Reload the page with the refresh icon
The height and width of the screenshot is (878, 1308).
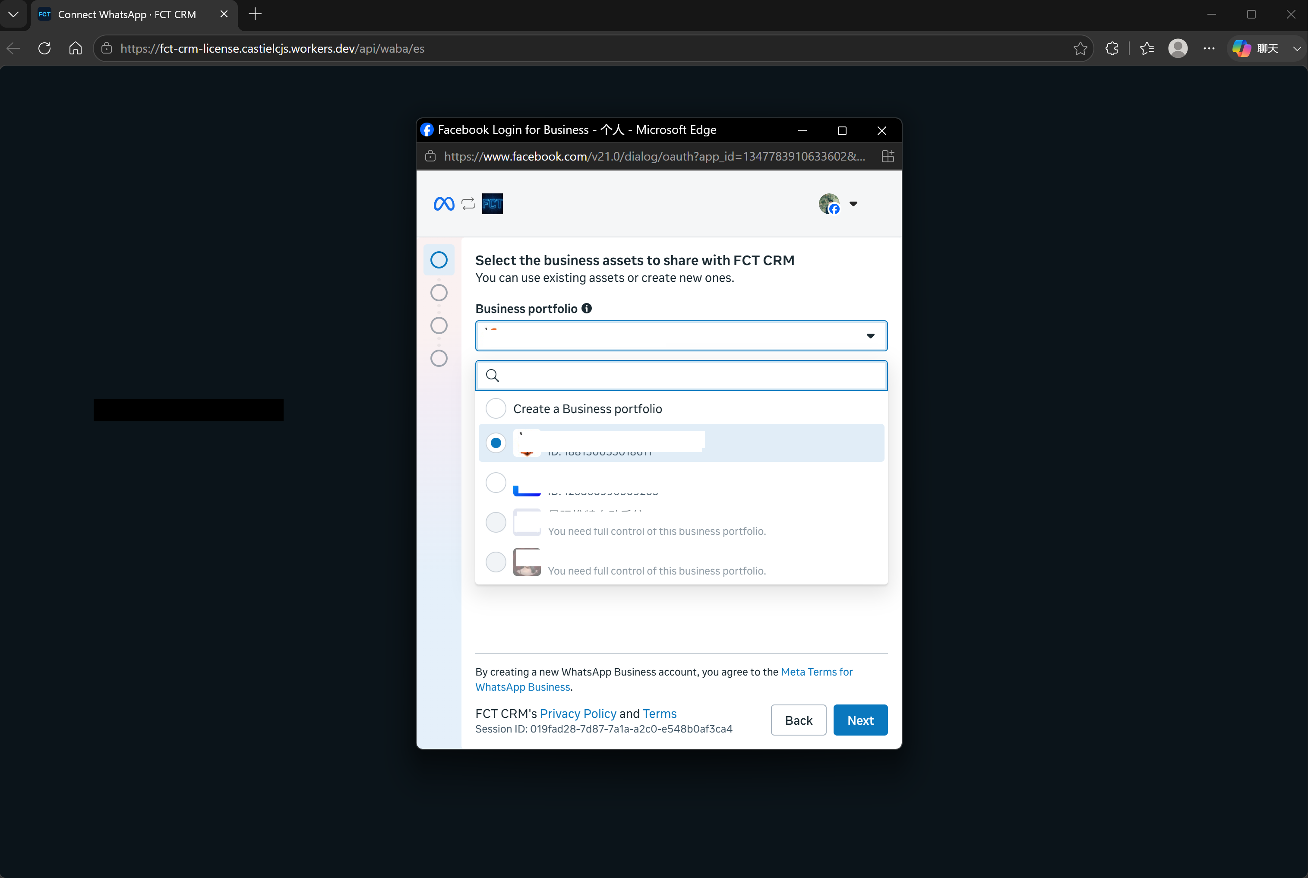44,49
